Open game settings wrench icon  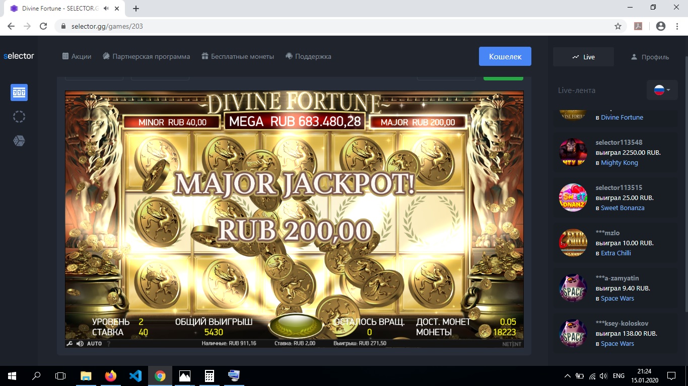[70, 344]
